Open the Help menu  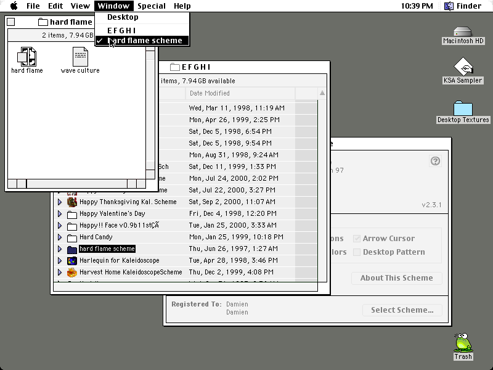(x=182, y=6)
